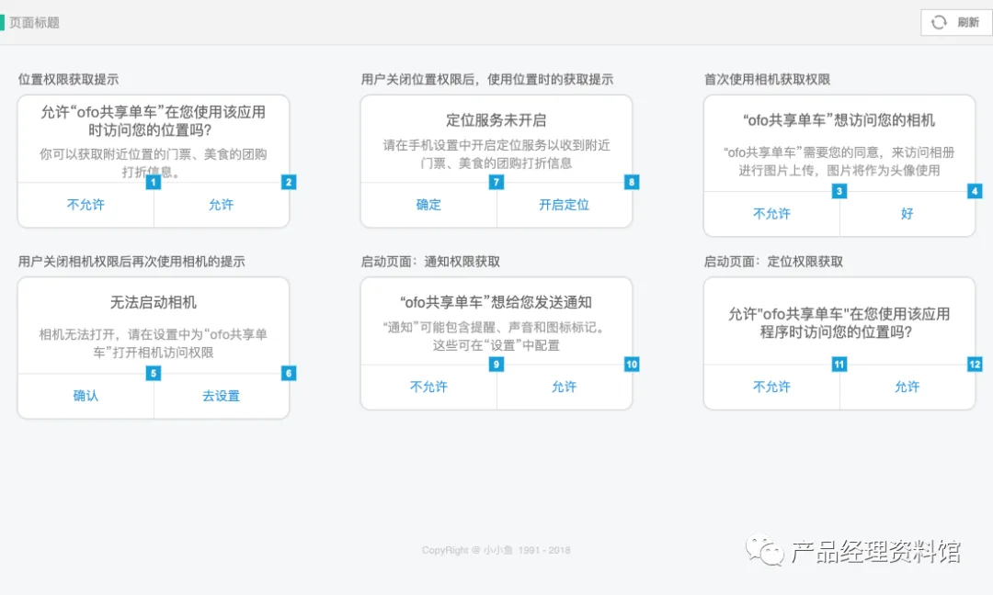Viewport: 993px width, 595px height.
Task: Click 开启定位 in the 定位服务未开启 dialog
Action: coord(564,205)
